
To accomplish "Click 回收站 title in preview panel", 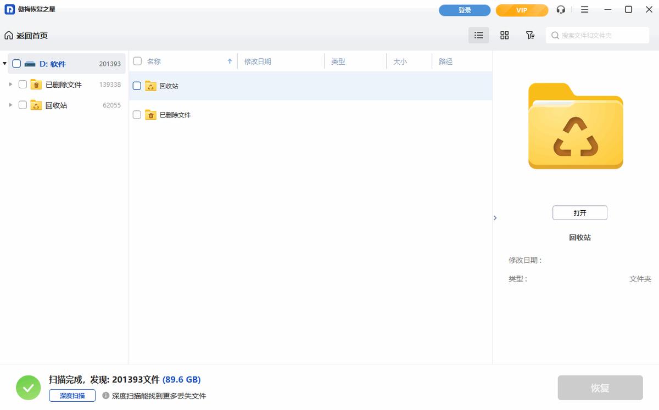I will pyautogui.click(x=580, y=238).
